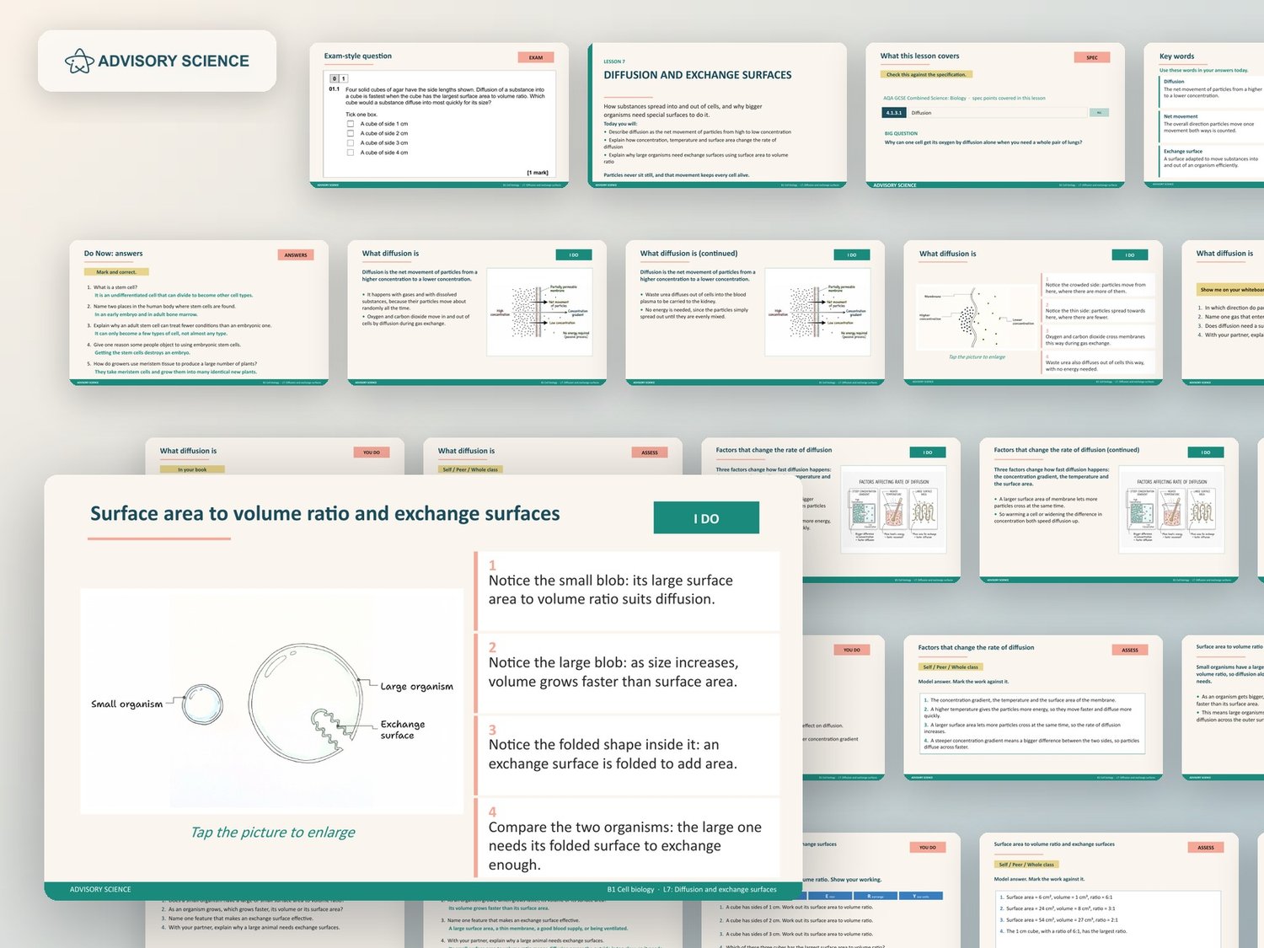
Task: Click the Advisory Science star logo icon
Action: click(x=79, y=61)
